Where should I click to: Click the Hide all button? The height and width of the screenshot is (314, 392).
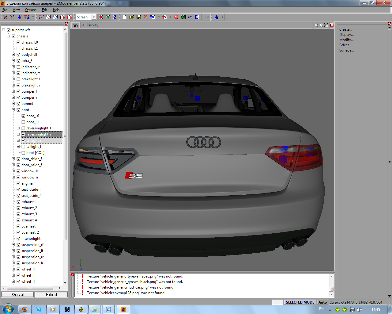click(x=51, y=295)
